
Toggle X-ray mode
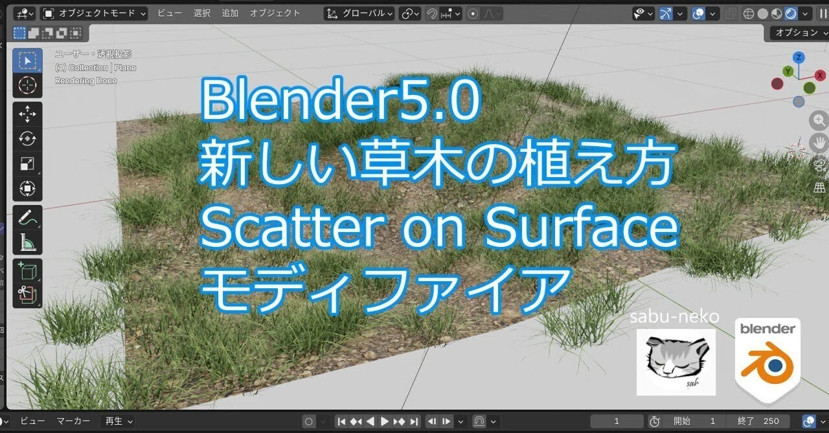[730, 13]
